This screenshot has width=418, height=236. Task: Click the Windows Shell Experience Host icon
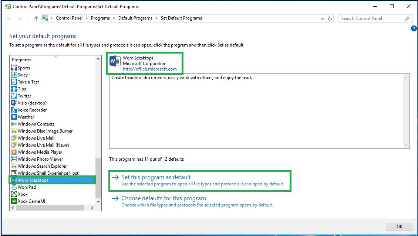point(14,173)
